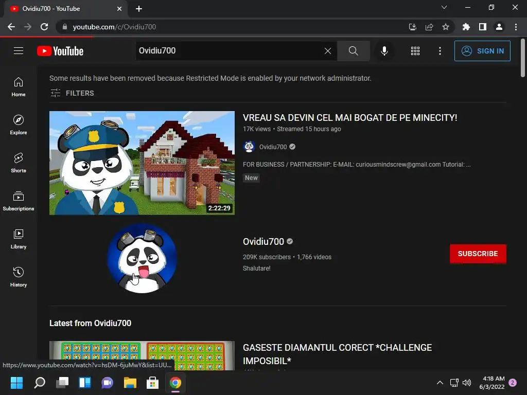
Task: Show hidden system tray icons
Action: click(x=440, y=383)
